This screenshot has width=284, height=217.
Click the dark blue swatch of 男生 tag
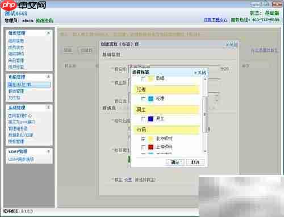point(151,119)
